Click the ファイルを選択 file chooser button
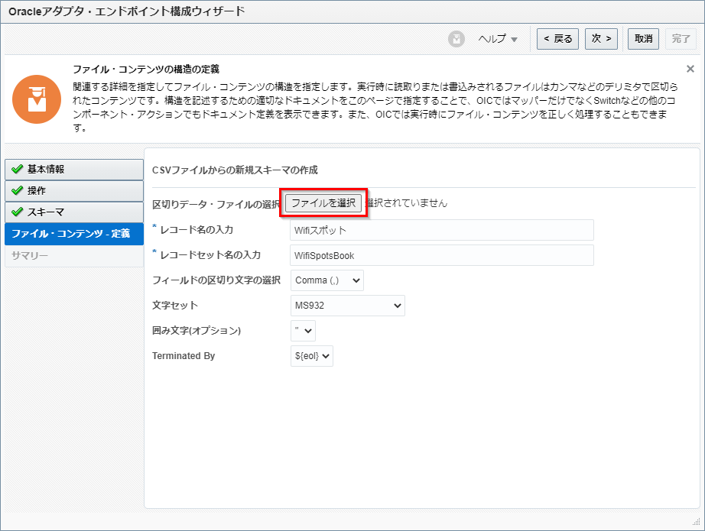Screen dimensions: 705x531 pyautogui.click(x=323, y=203)
